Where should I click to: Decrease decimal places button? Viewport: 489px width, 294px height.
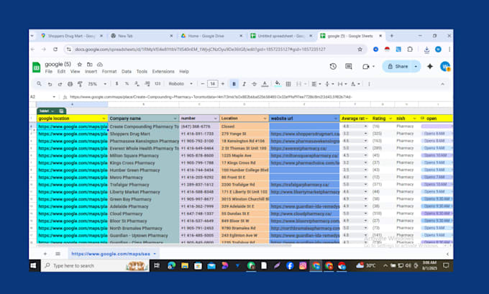[x=137, y=83]
